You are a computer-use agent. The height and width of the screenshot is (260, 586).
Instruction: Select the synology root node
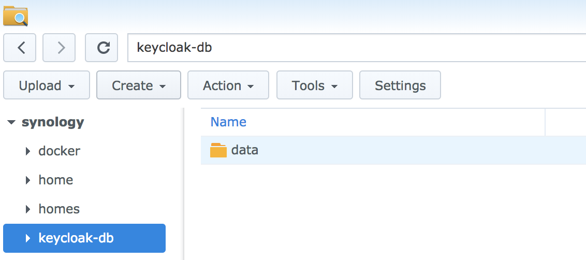[53, 122]
